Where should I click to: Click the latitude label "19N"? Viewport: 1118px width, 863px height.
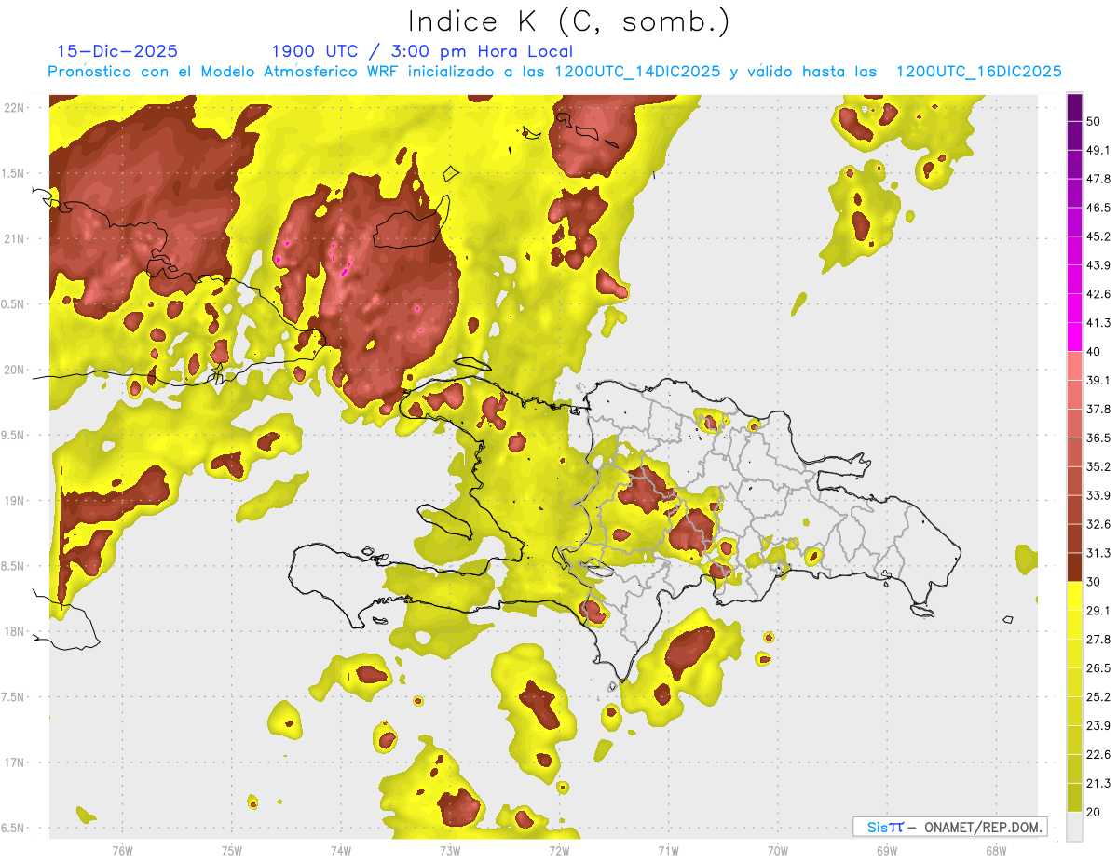14,501
